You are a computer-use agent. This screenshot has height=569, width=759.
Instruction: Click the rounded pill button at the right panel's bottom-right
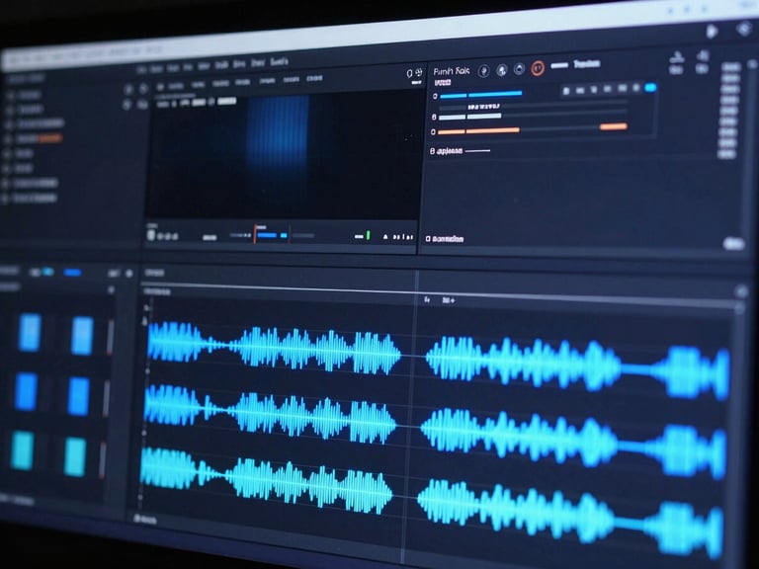click(733, 243)
